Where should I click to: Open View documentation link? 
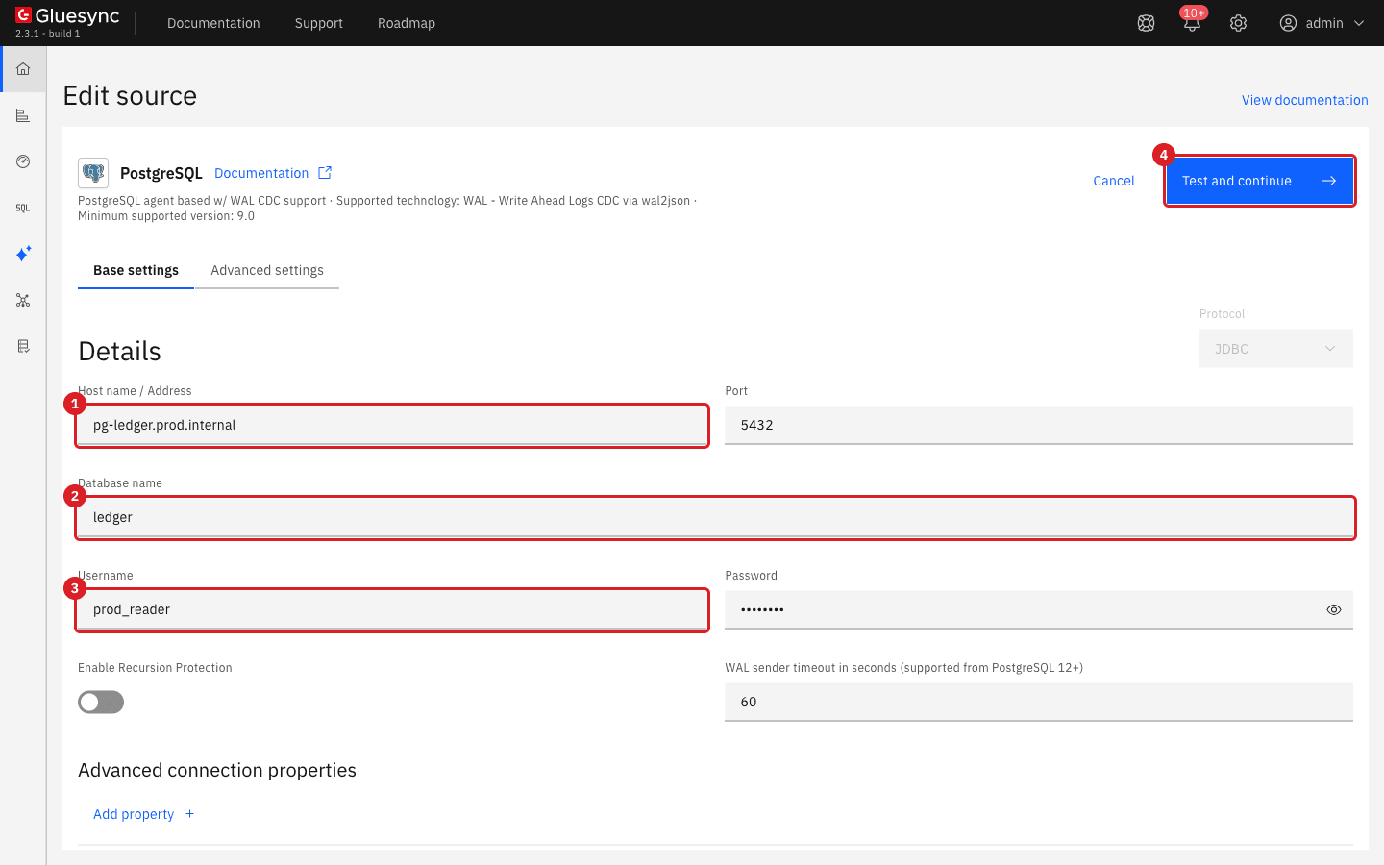click(x=1305, y=100)
